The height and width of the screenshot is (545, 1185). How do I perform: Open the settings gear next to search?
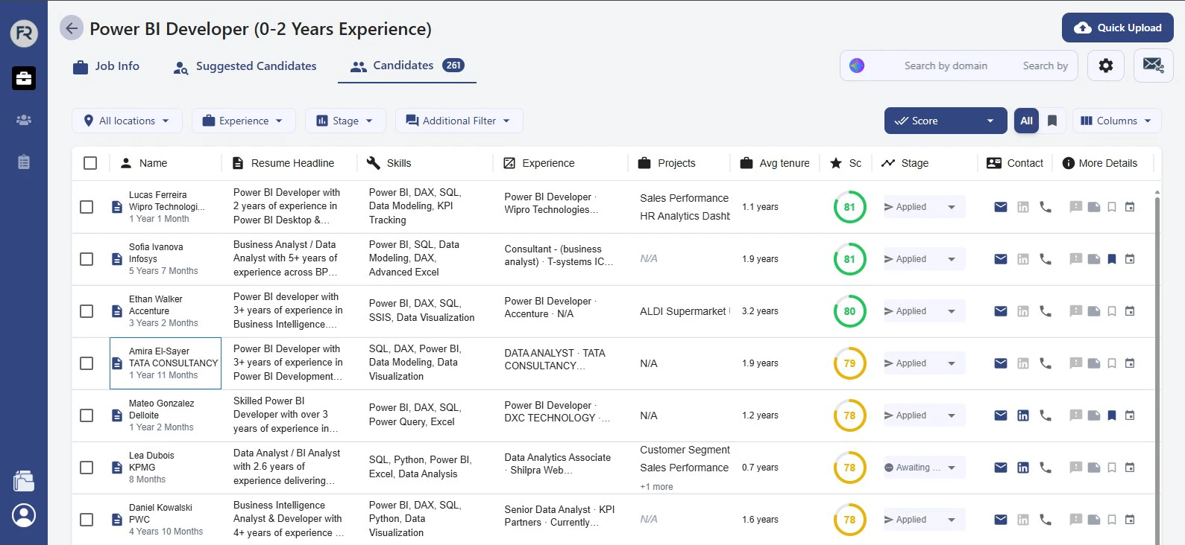tap(1105, 66)
